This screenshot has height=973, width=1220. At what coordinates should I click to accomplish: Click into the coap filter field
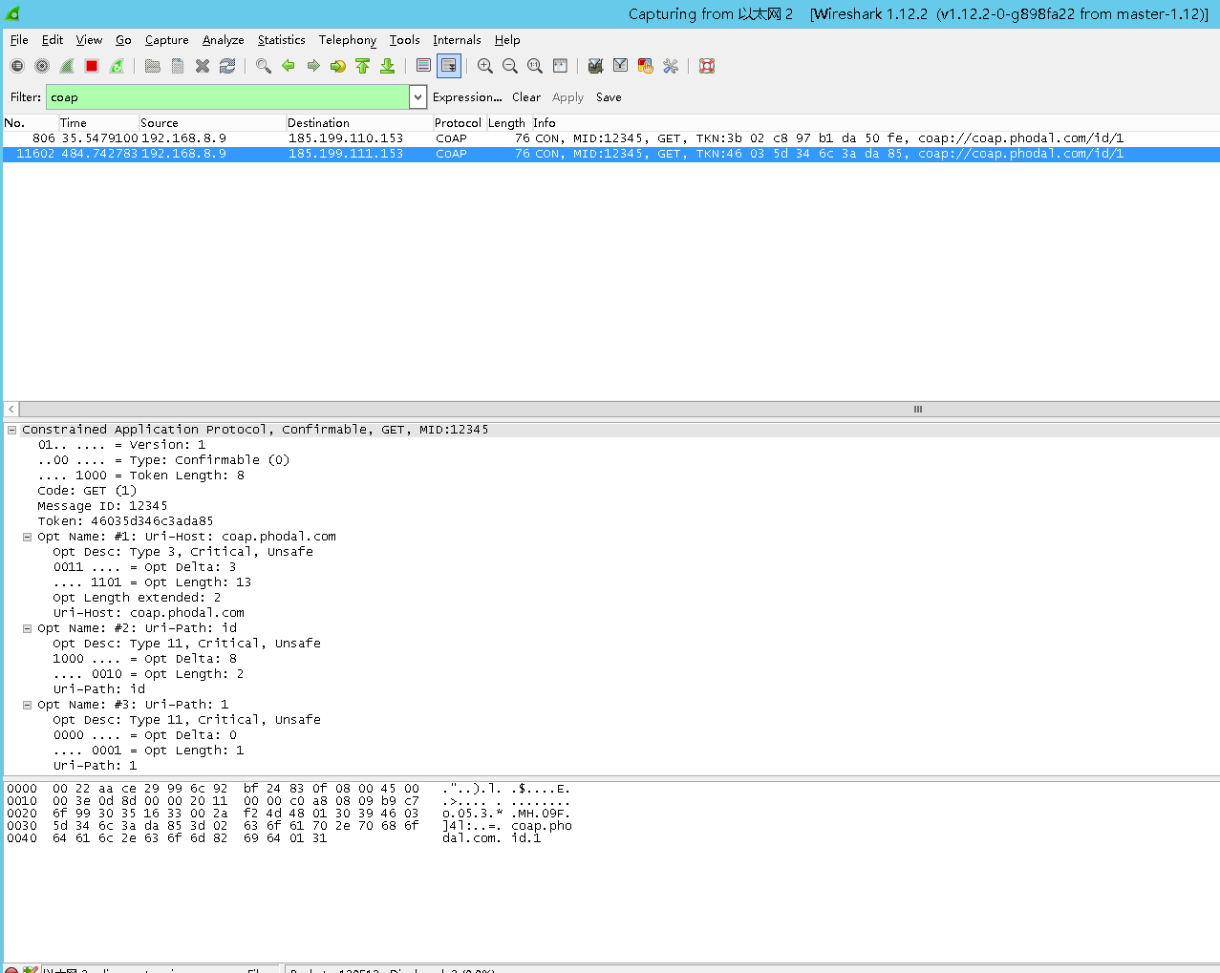pyautogui.click(x=227, y=97)
